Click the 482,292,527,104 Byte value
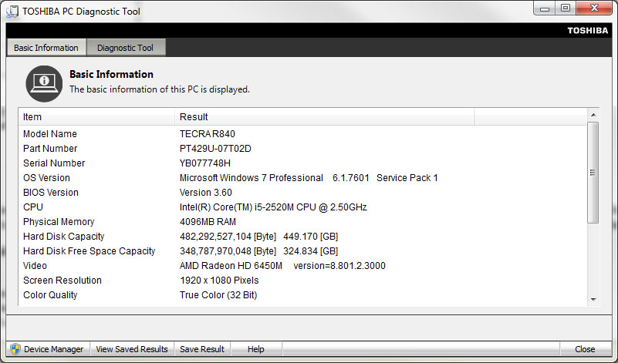 tap(228, 237)
